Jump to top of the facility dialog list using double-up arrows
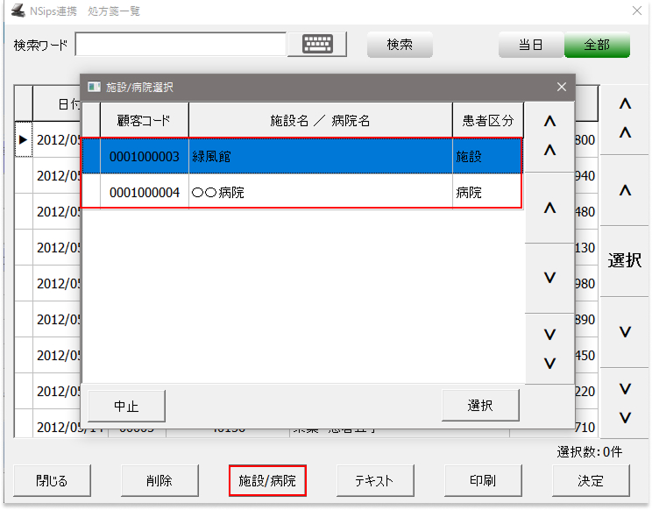This screenshot has height=510, width=652. 549,136
